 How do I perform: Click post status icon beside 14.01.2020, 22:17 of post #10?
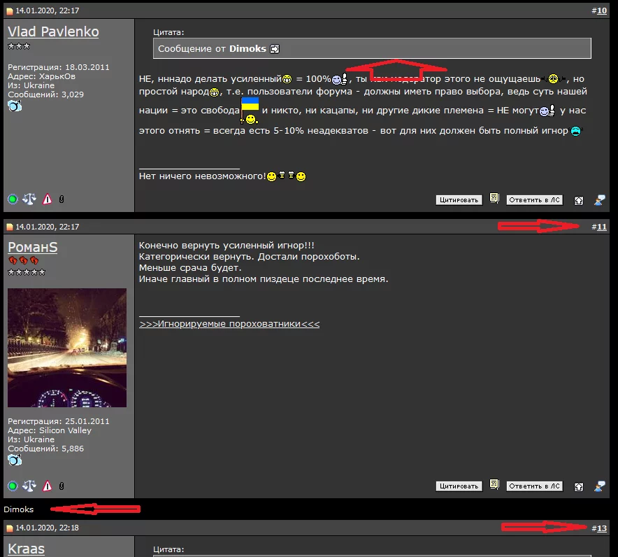[10, 11]
